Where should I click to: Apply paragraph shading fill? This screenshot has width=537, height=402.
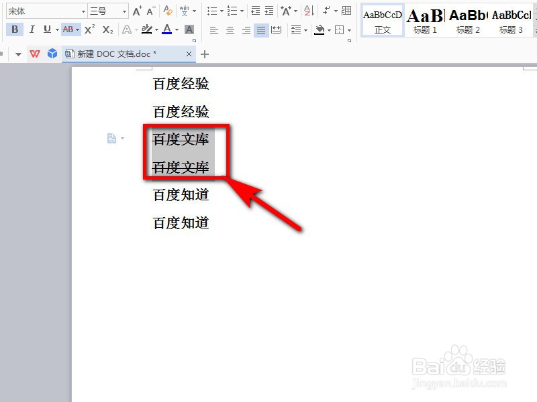[320, 30]
